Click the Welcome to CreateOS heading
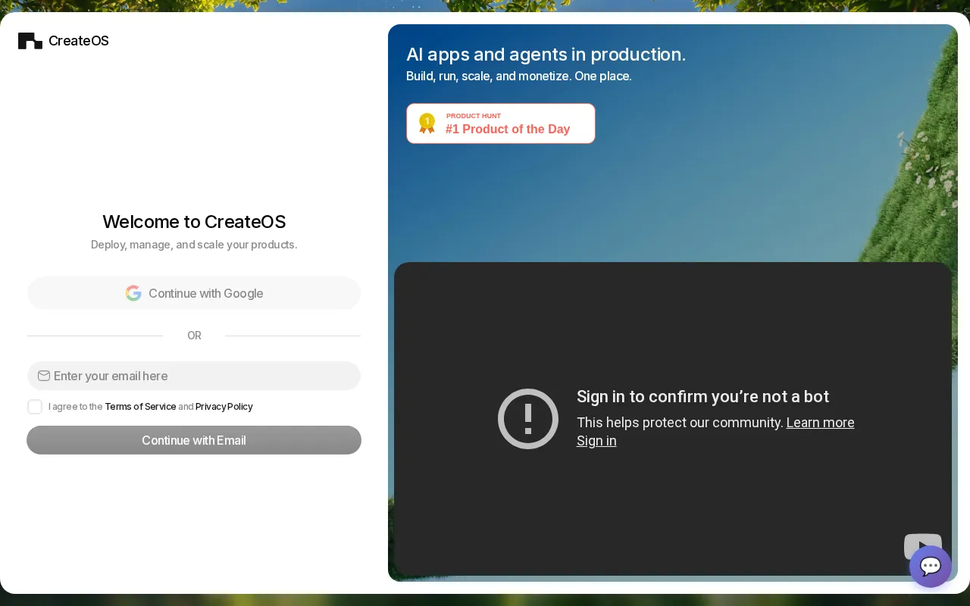Image resolution: width=970 pixels, height=606 pixels. click(x=194, y=222)
